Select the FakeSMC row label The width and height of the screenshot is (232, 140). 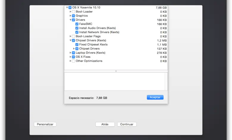[x=86, y=24]
